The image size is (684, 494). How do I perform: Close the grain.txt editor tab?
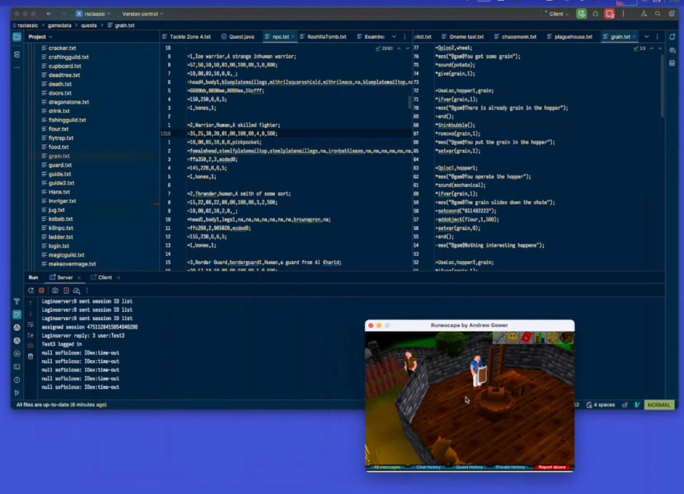(634, 37)
